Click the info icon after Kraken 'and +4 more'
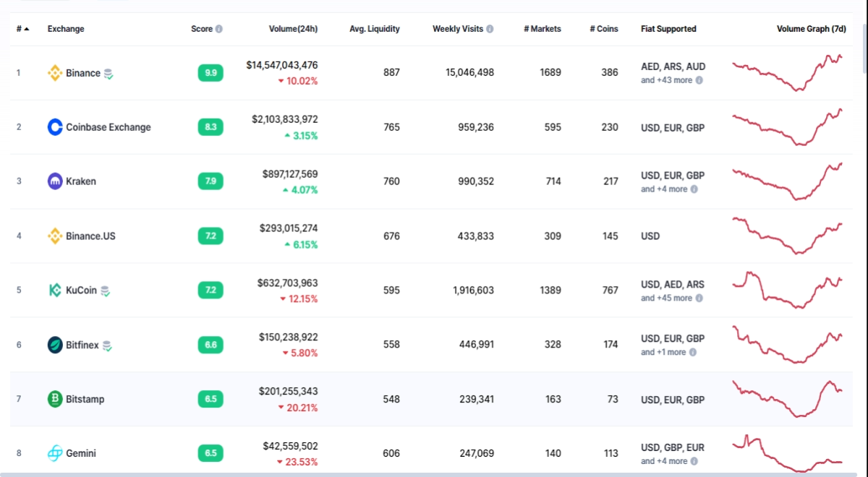This screenshot has height=477, width=868. pyautogui.click(x=694, y=189)
